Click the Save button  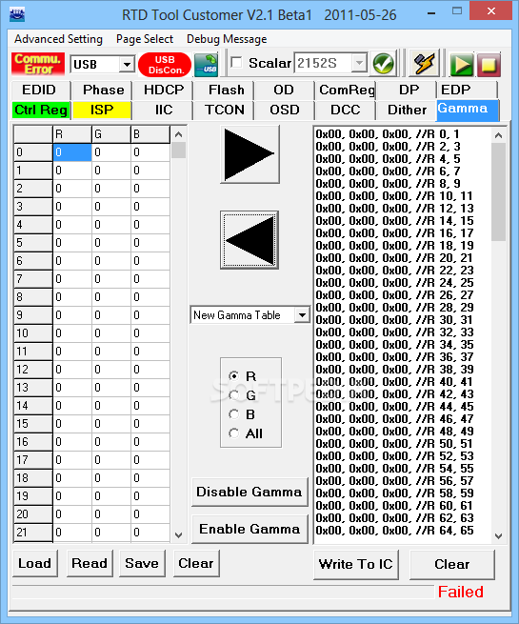pos(142,564)
